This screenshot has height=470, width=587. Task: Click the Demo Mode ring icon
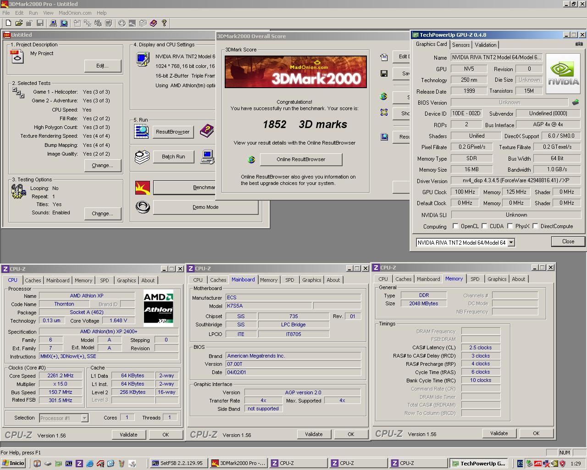[x=143, y=207]
